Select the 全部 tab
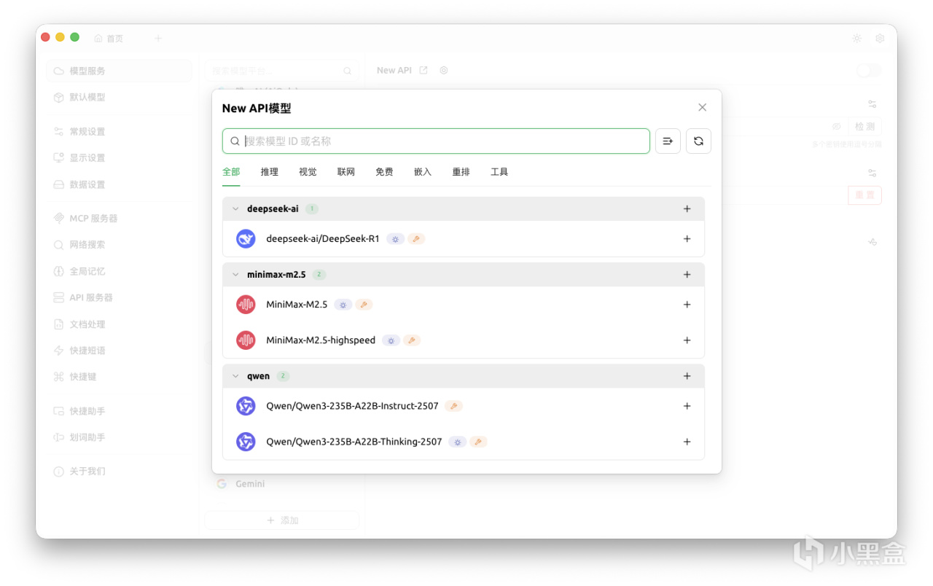This screenshot has height=586, width=933. (231, 172)
